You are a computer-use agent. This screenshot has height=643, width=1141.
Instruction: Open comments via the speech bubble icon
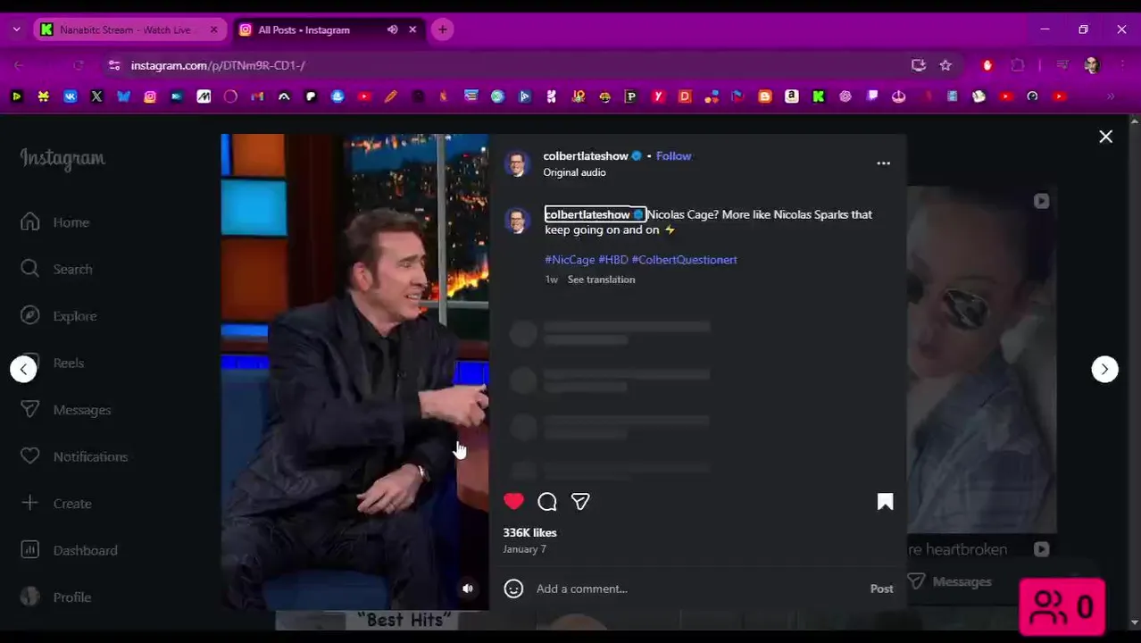pyautogui.click(x=547, y=502)
